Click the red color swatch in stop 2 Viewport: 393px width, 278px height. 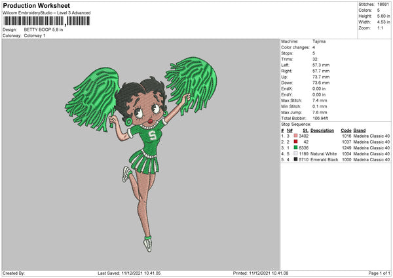pos(295,142)
